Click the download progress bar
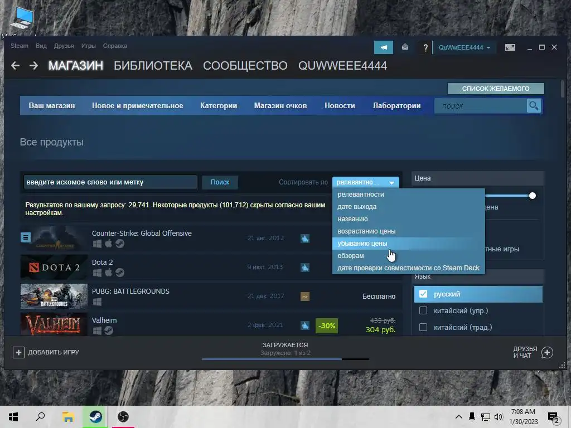This screenshot has height=428, width=571. pos(285,359)
